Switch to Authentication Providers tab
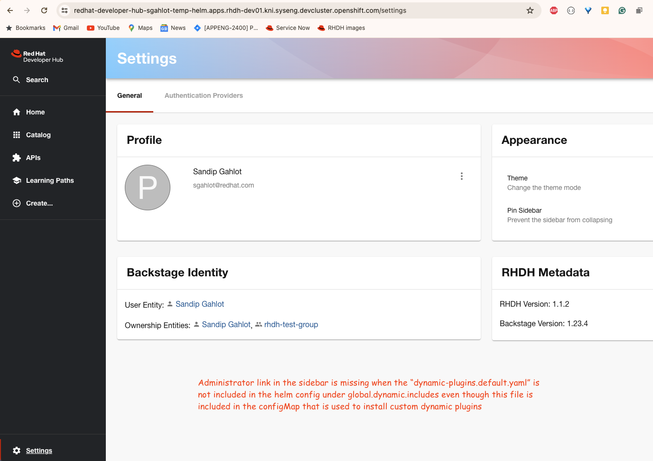Image resolution: width=653 pixels, height=461 pixels. (x=204, y=95)
